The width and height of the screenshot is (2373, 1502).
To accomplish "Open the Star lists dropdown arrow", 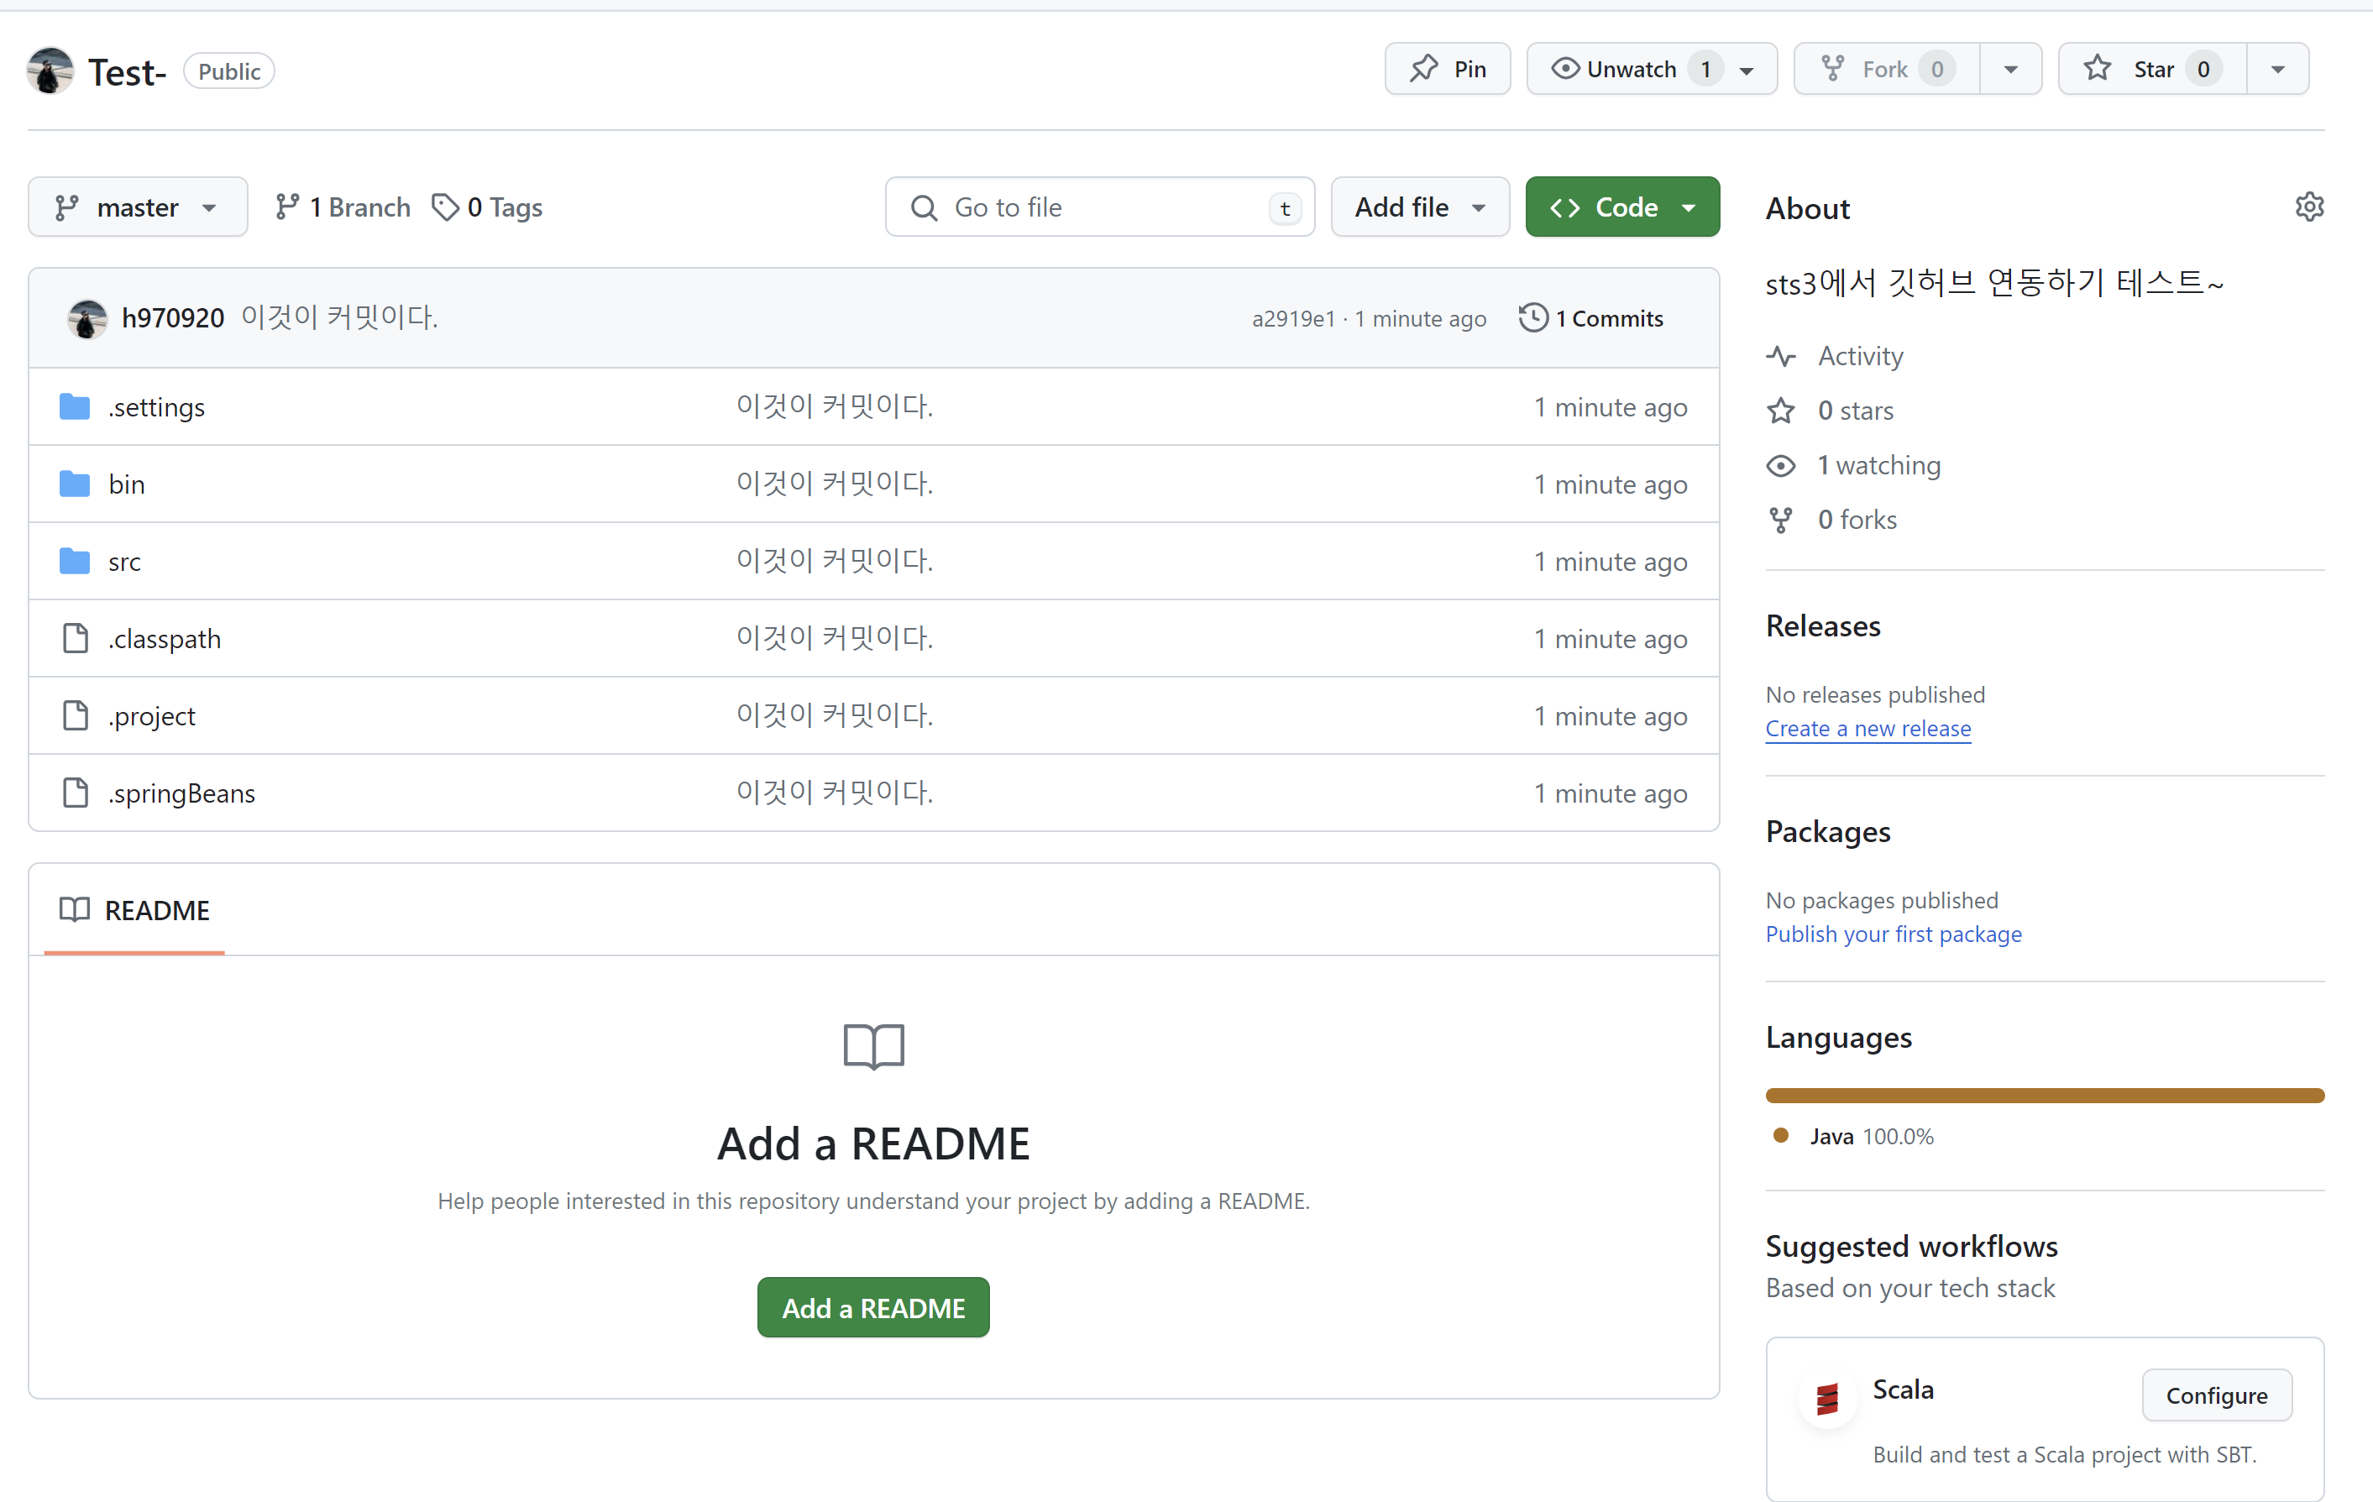I will coord(2277,69).
